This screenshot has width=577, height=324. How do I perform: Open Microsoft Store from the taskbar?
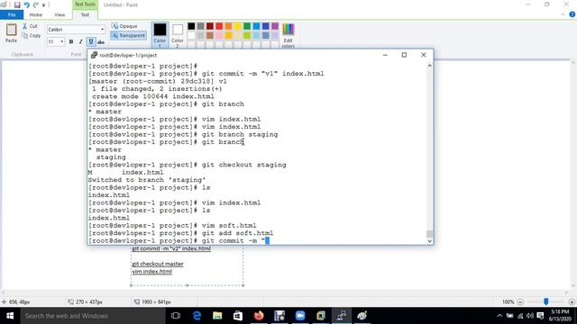[x=238, y=316]
